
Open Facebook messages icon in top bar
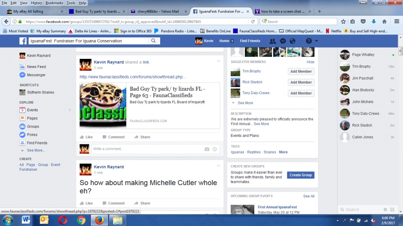pyautogui.click(x=283, y=41)
